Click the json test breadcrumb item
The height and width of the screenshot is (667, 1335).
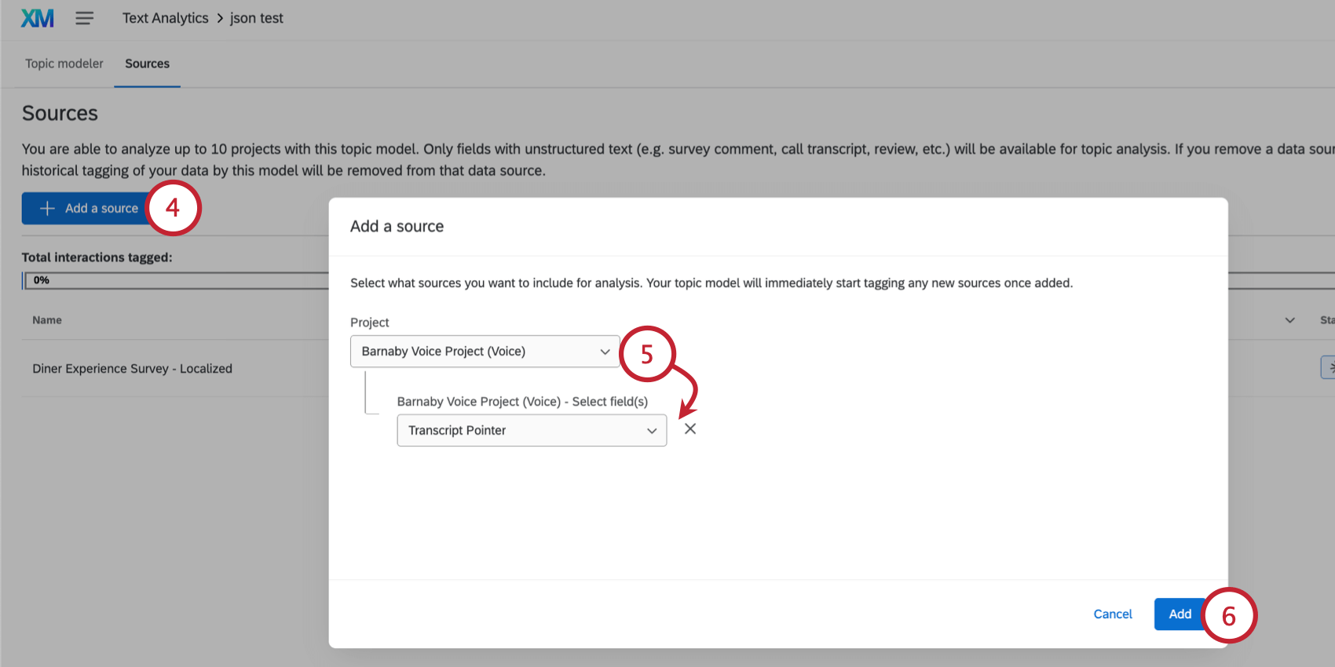pos(257,18)
